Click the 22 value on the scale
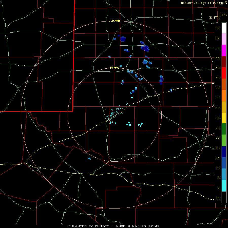Viewport: 228px width, 228px height. point(218,138)
